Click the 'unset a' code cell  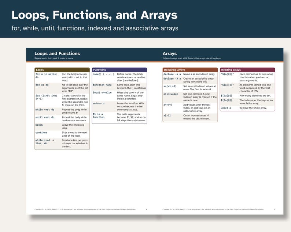pyautogui.click(x=226, y=108)
